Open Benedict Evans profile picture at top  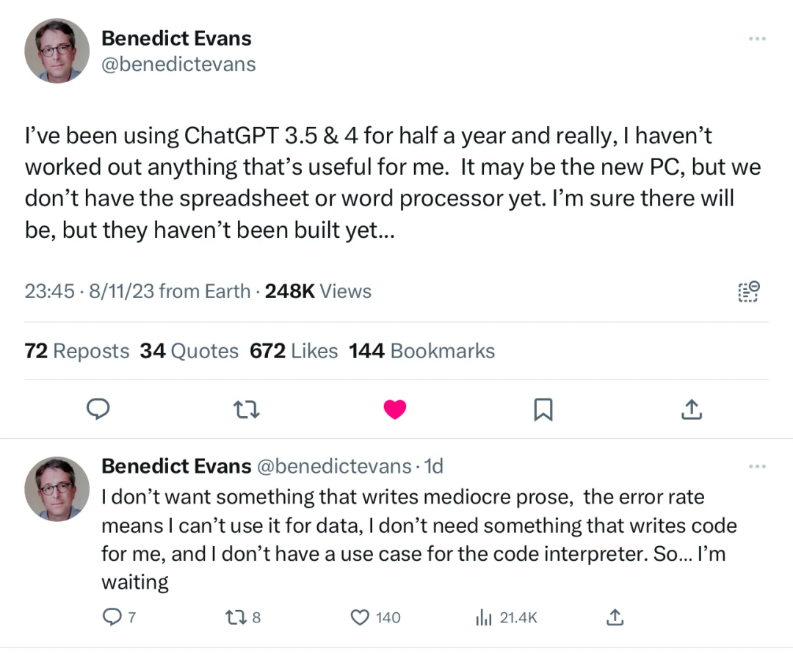pyautogui.click(x=57, y=51)
